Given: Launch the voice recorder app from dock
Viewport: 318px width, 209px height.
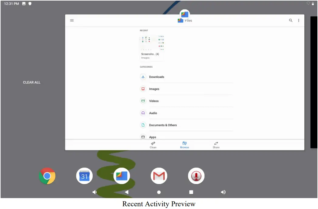Looking at the screenshot, I should (196, 176).
